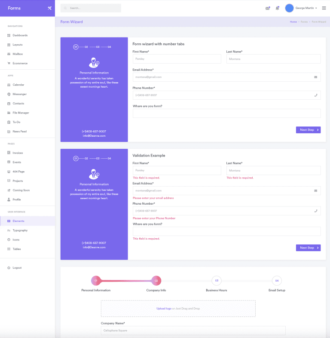Image resolution: width=330 pixels, height=338 pixels.
Task: Click Next Step in number tabs form
Action: point(308,130)
